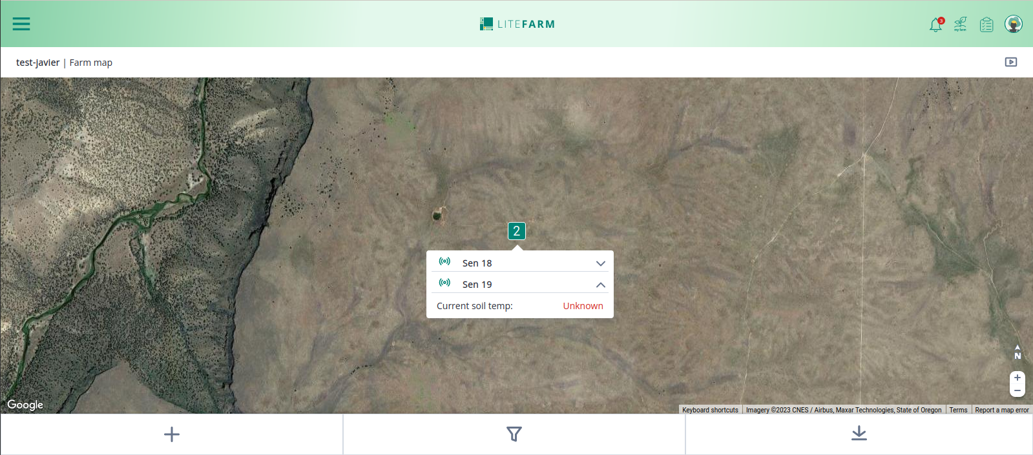Zoom out on the map
Viewport: 1033px width, 455px height.
point(1017,391)
